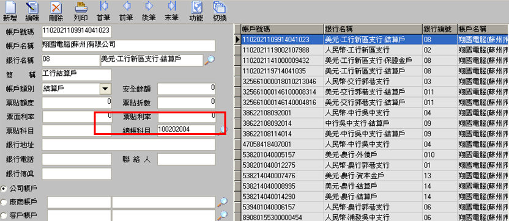Click the 帳戶名稱 input field
This screenshot has height=221, width=509.
(x=128, y=46)
